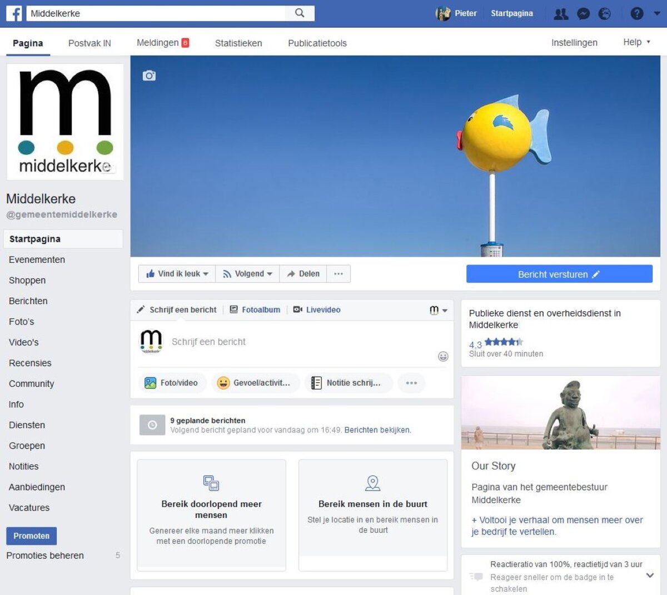Select Evenementen in sidebar
This screenshot has height=595, width=667.
click(37, 259)
